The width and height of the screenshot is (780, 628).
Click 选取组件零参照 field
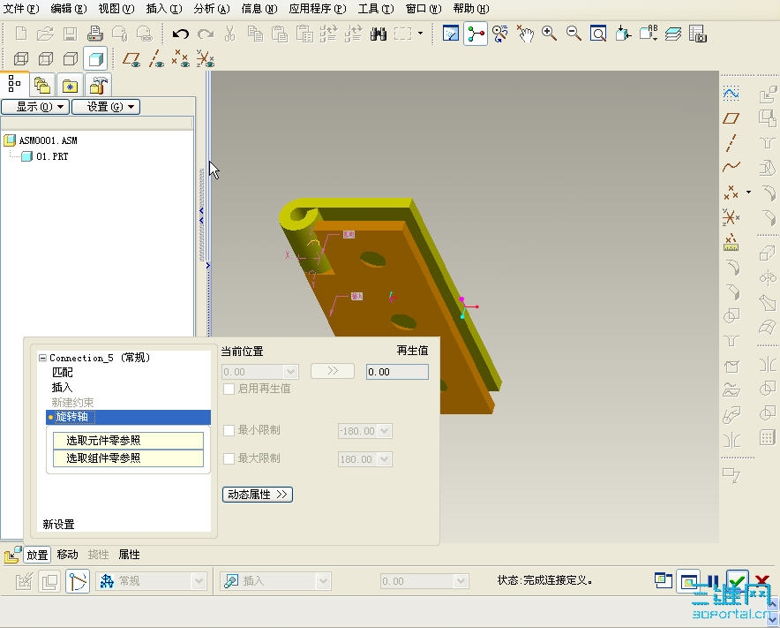click(x=128, y=458)
